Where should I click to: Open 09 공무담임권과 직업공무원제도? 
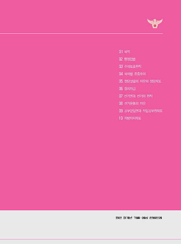[x=140, y=111]
